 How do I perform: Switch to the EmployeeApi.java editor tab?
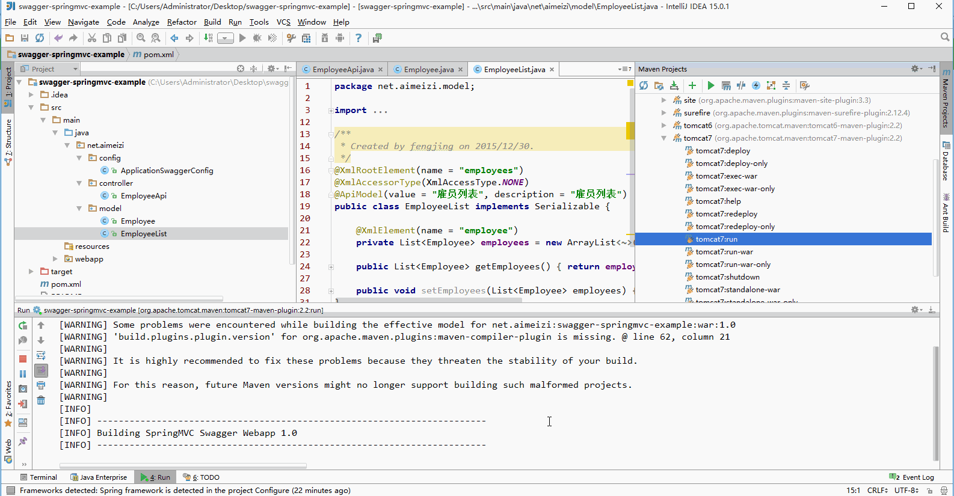(x=342, y=70)
